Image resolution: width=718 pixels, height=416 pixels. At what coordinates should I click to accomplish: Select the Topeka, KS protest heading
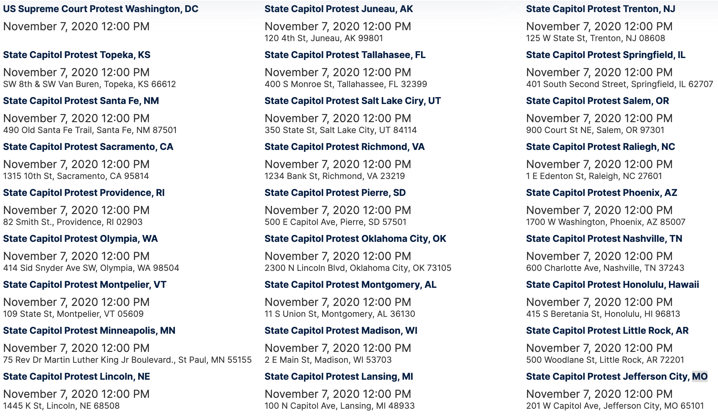coord(77,55)
